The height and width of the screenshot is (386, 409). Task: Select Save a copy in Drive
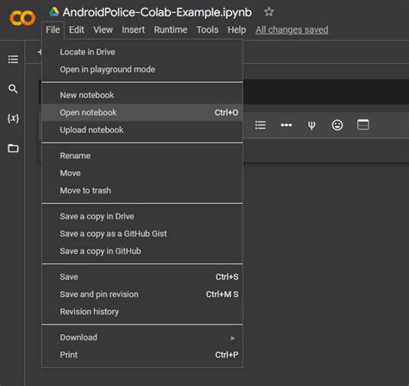(x=142, y=217)
